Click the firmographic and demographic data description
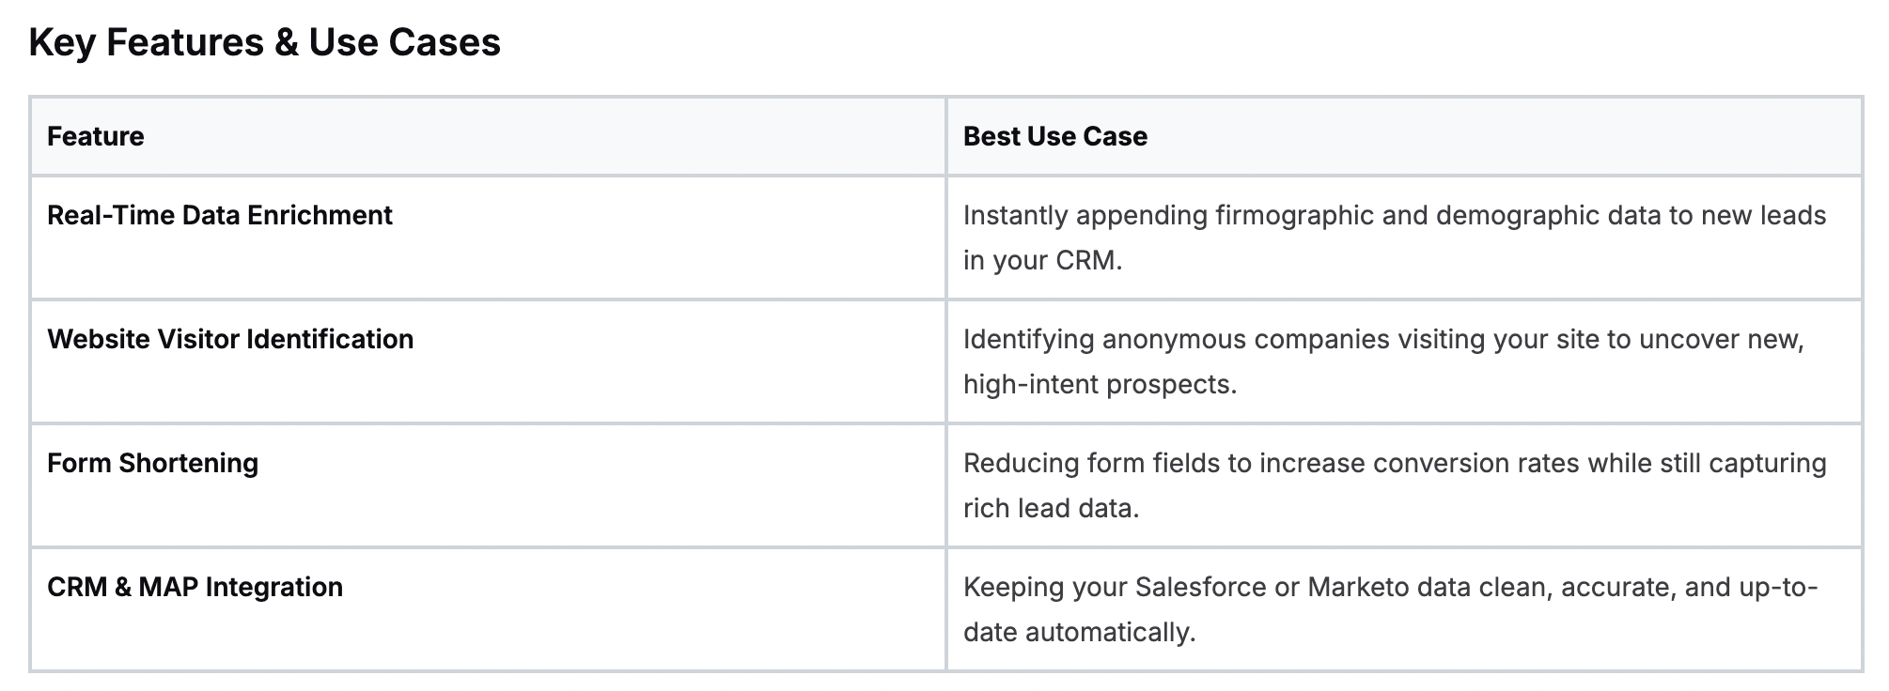This screenshot has height=691, width=1889. (1395, 238)
